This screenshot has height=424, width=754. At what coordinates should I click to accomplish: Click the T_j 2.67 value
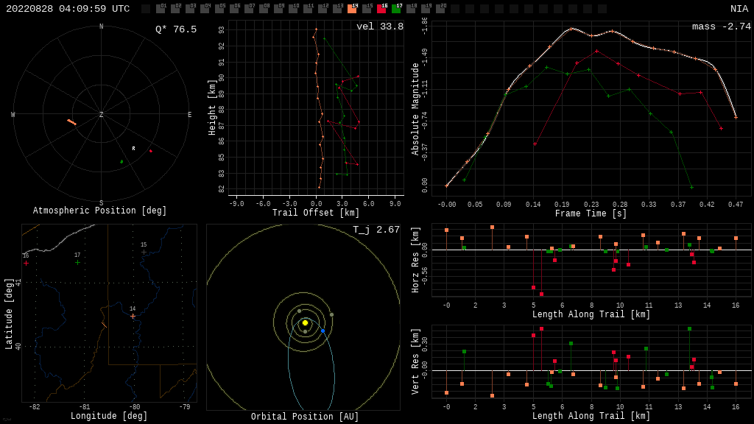(x=376, y=230)
